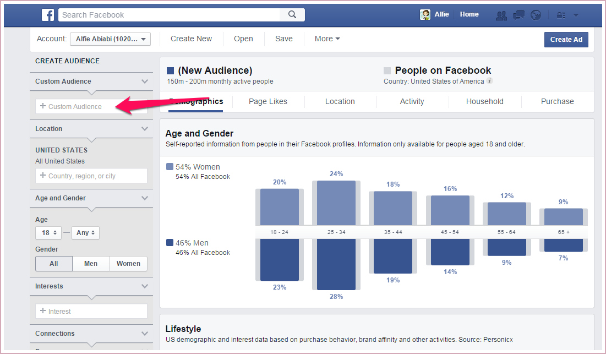
Task: Select the Men gender option
Action: pos(91,264)
